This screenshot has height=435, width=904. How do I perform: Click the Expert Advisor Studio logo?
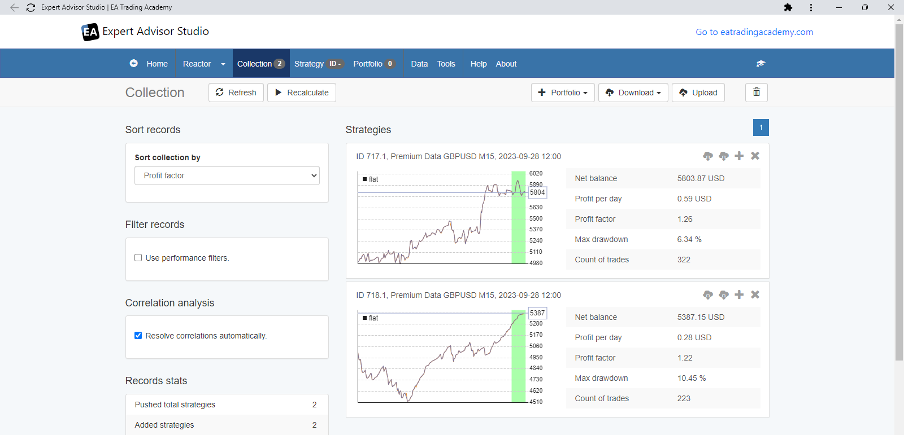click(145, 32)
